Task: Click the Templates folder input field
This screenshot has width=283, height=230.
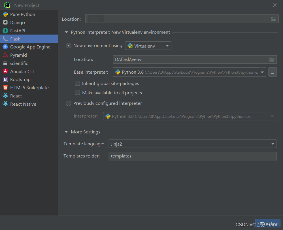Action: pyautogui.click(x=193, y=156)
